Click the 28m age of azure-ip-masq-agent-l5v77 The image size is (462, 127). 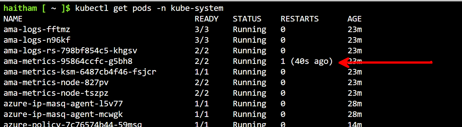coord(354,104)
